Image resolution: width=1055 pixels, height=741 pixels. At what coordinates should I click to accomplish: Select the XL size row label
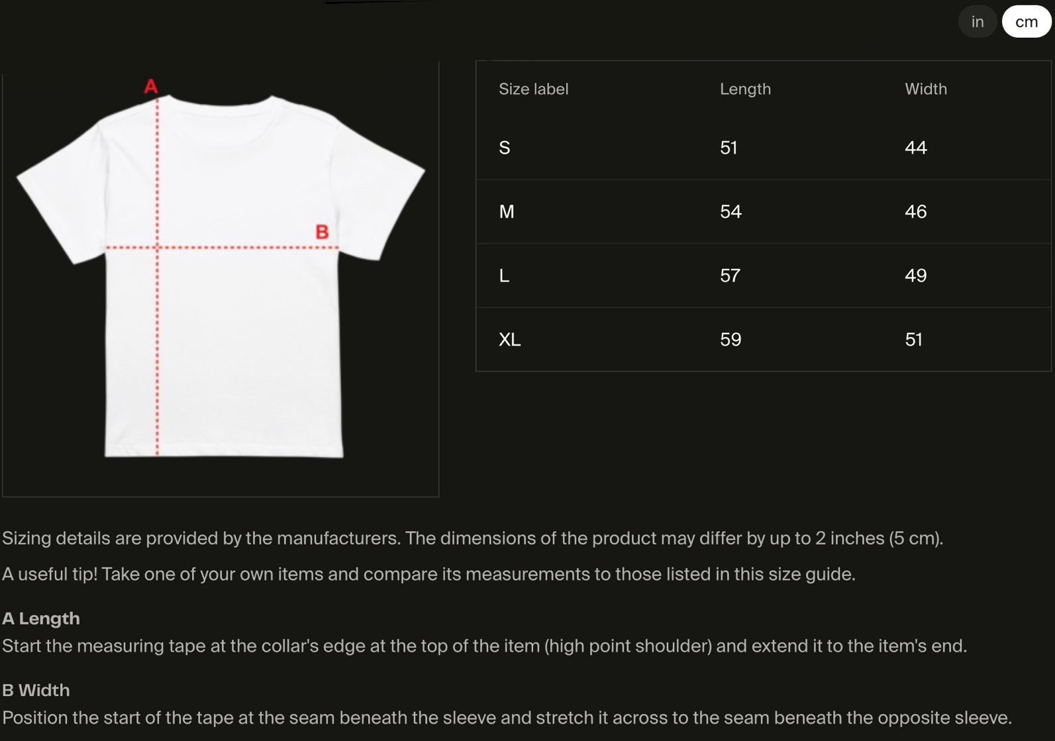coord(509,340)
